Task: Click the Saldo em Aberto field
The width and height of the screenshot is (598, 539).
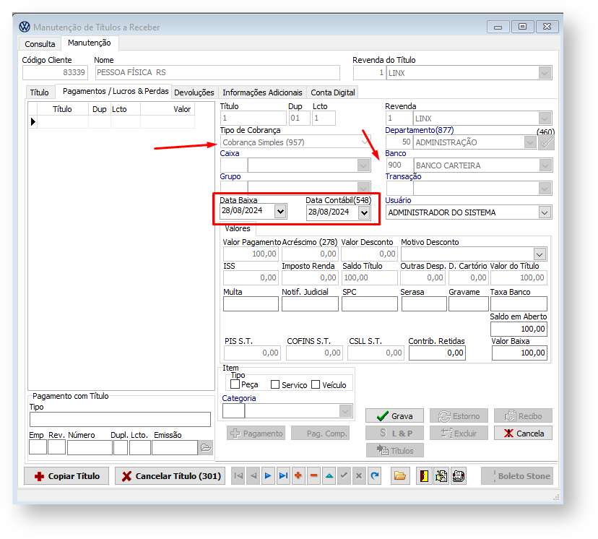Action: (x=519, y=329)
